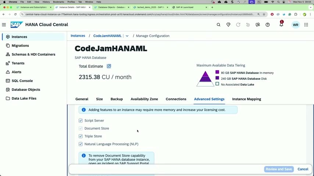Toggle Document Store checkbox
Viewport: 314px width, 176px height.
[x=81, y=128]
